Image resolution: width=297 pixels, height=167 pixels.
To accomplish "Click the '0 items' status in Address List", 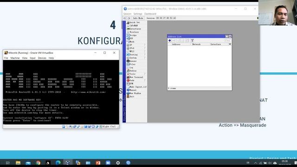I will [172, 88].
